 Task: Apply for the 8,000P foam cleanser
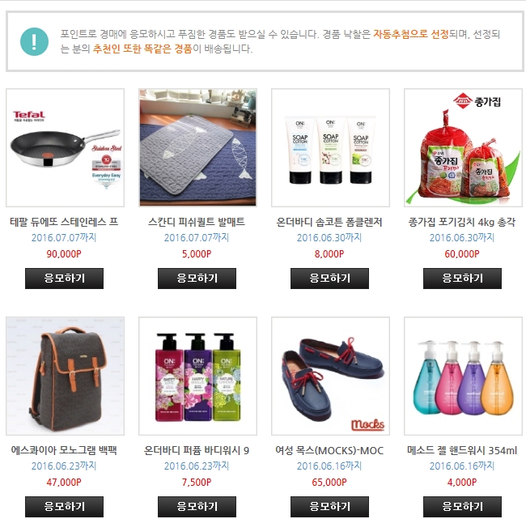pyautogui.click(x=329, y=279)
